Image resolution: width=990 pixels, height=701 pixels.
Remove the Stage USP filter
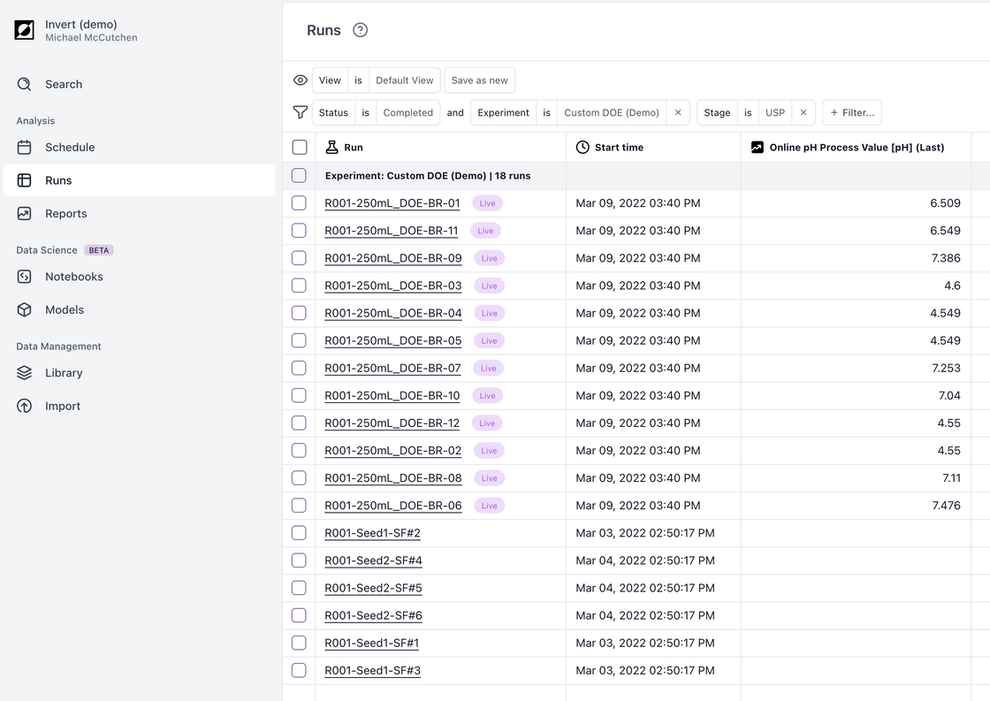[803, 112]
